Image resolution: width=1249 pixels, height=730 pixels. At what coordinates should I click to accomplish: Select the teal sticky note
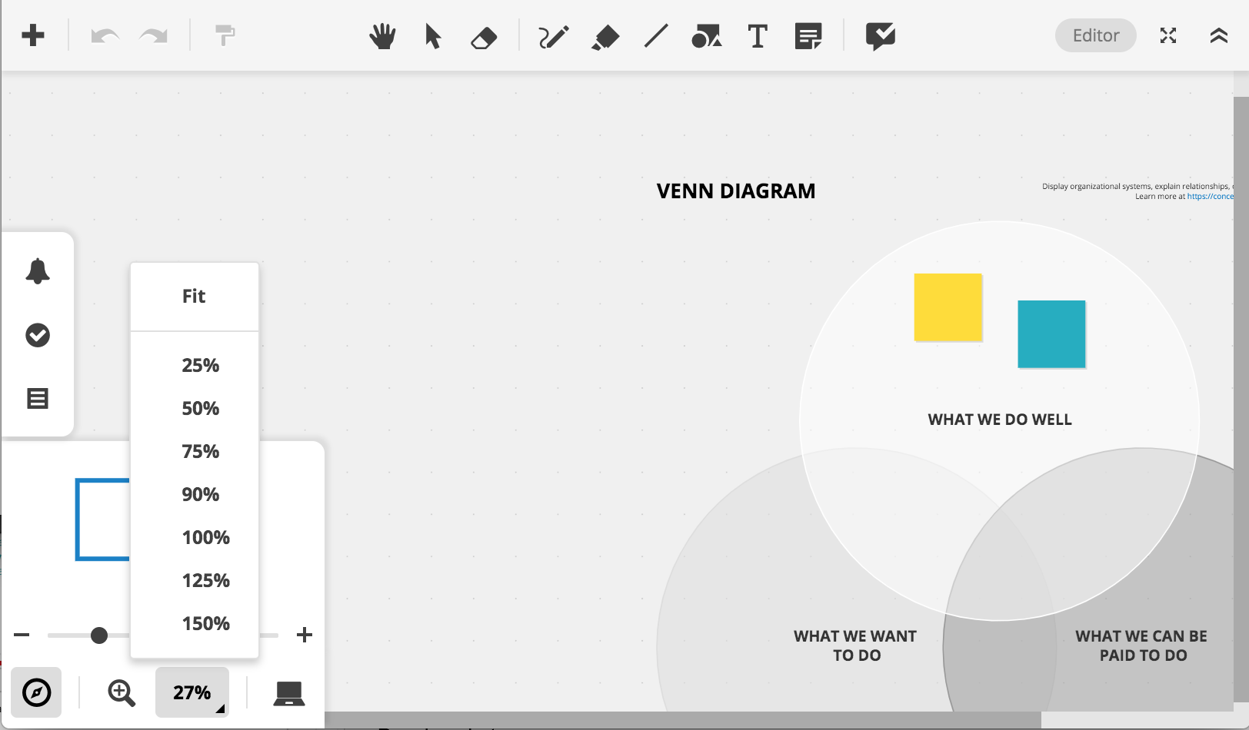click(x=1051, y=334)
